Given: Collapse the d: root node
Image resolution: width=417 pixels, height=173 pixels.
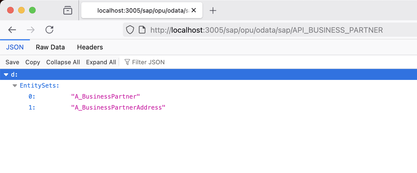Looking at the screenshot, I should [6, 75].
